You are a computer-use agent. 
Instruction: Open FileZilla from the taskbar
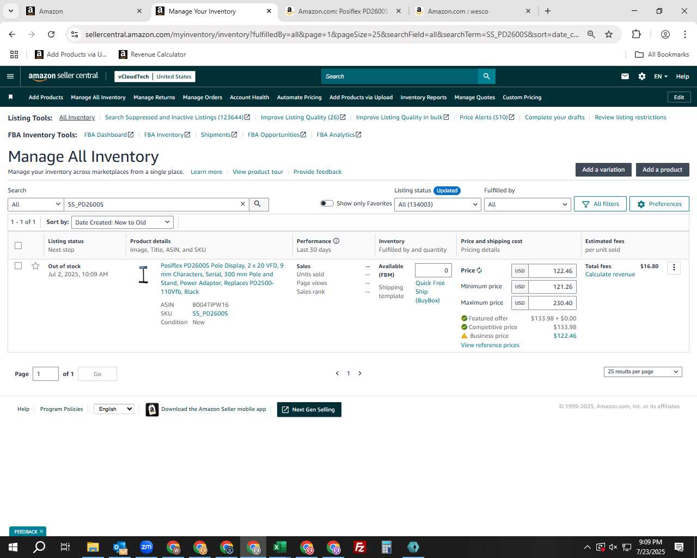click(x=360, y=547)
